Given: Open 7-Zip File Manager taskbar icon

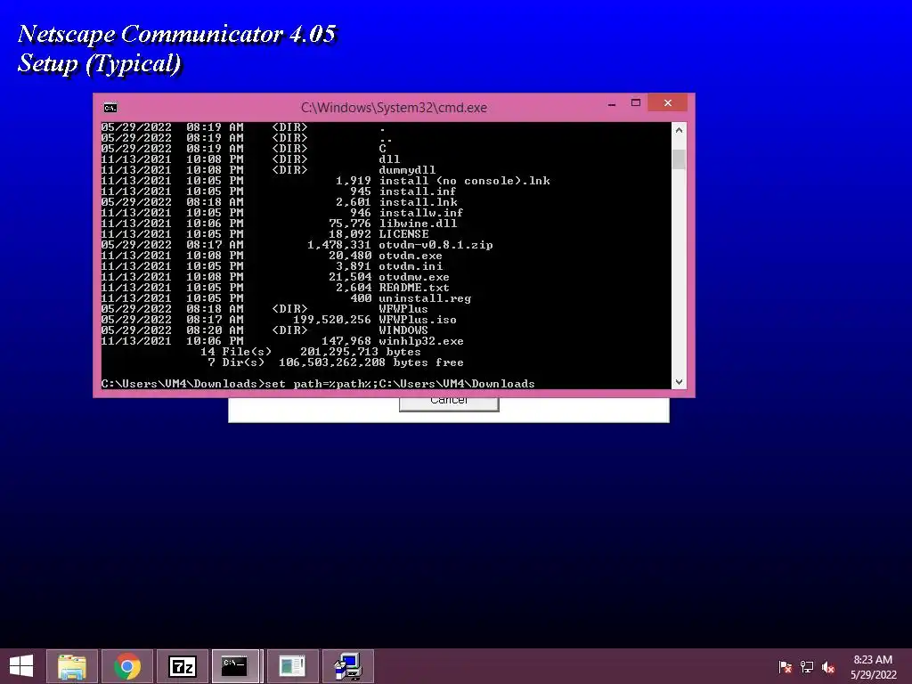Looking at the screenshot, I should tap(183, 666).
